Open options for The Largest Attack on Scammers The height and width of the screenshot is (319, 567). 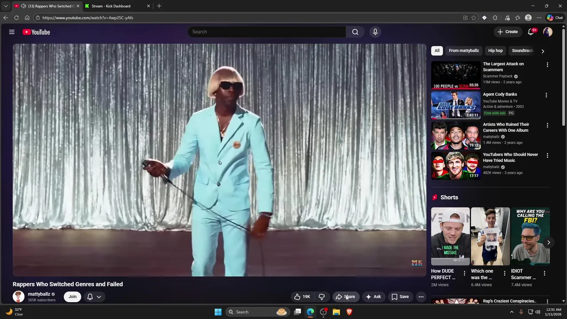coord(548,65)
